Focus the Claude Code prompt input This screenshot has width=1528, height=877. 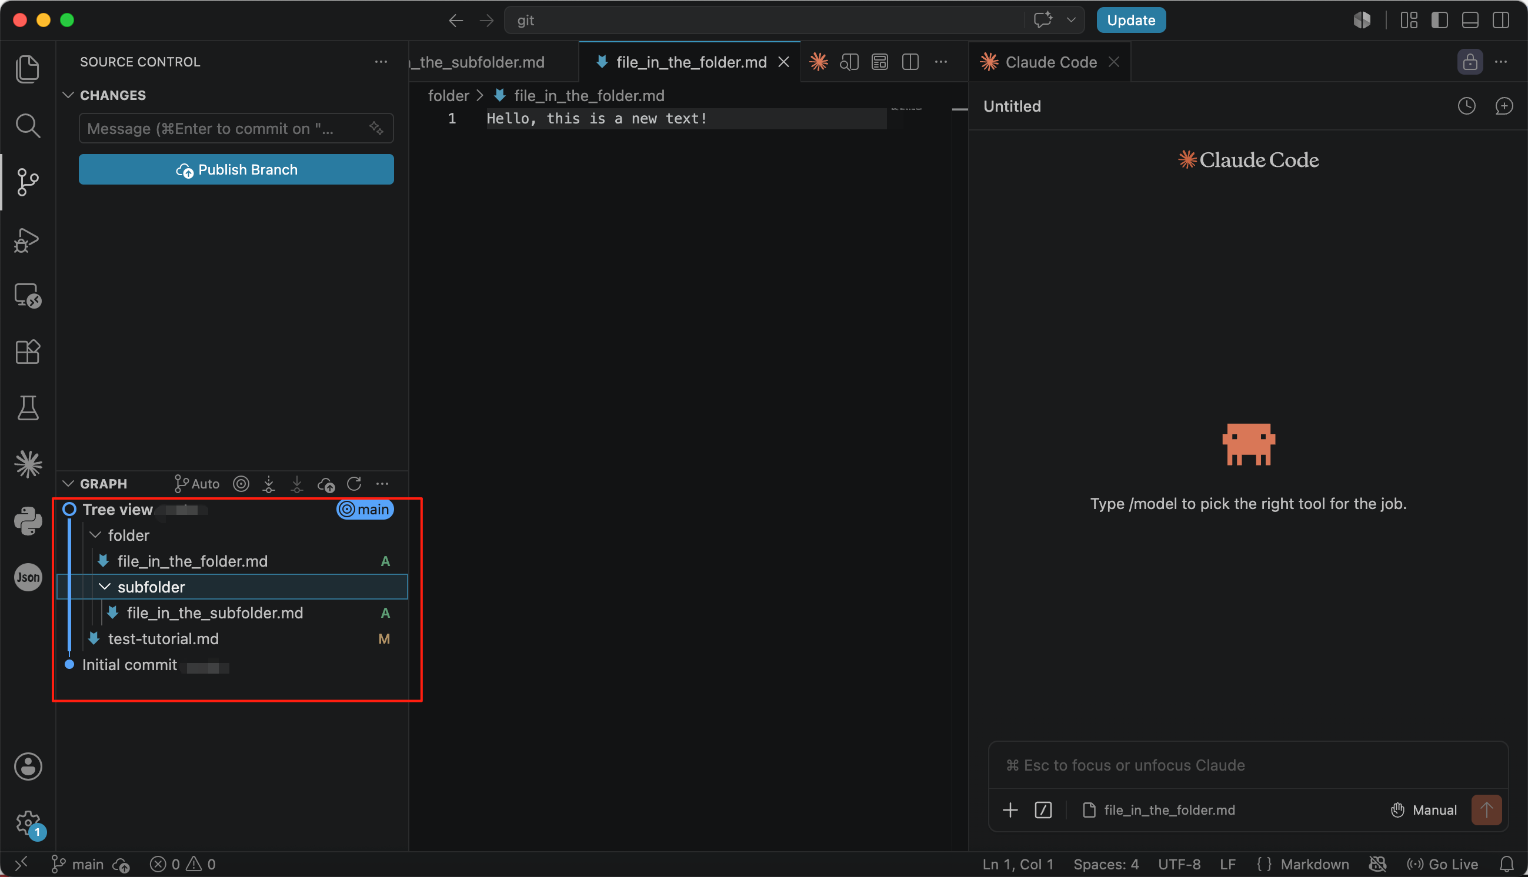(1248, 765)
